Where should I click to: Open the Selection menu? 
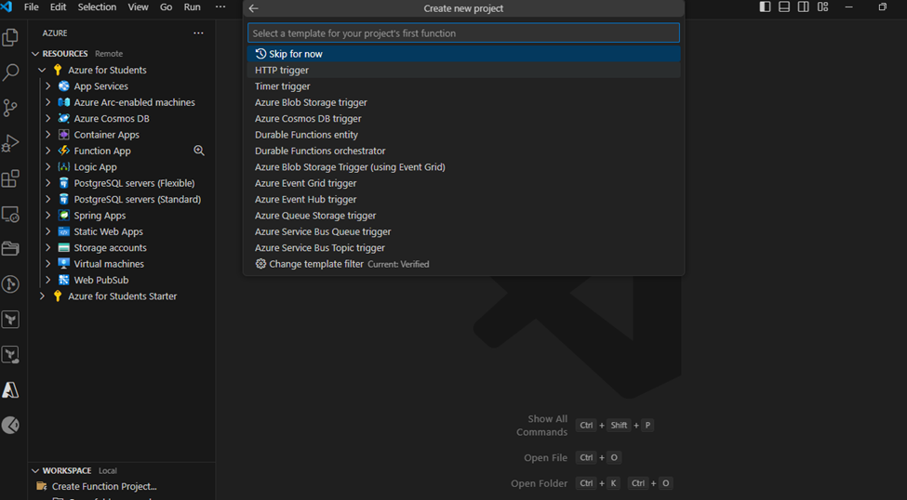pyautogui.click(x=97, y=7)
